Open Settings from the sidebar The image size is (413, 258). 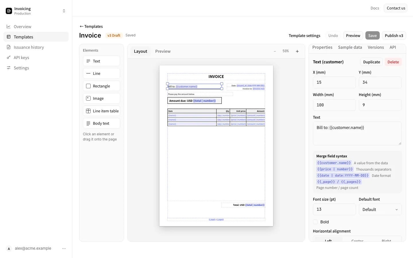coord(36,68)
